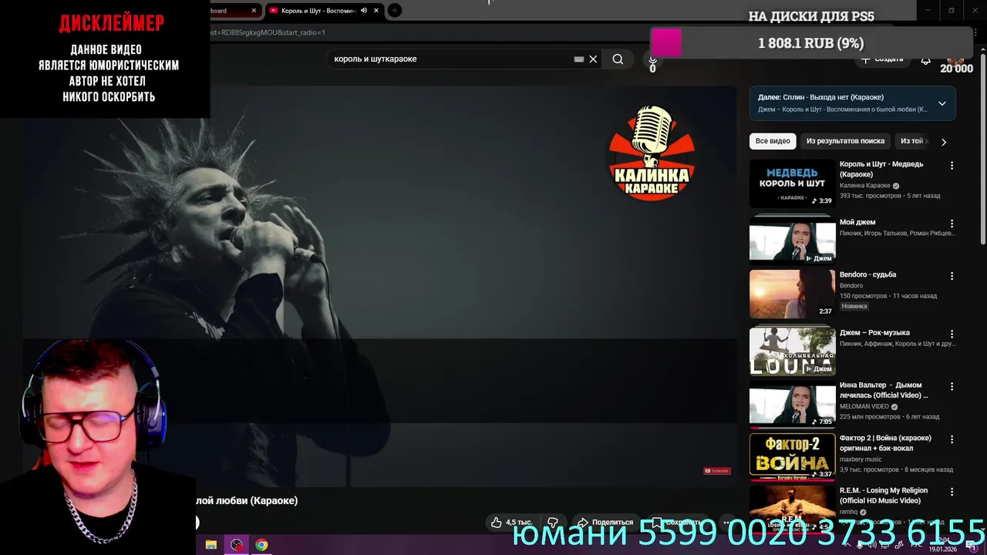
Task: Open Фактор 2 | Война (караоке) title
Action: pos(885,442)
